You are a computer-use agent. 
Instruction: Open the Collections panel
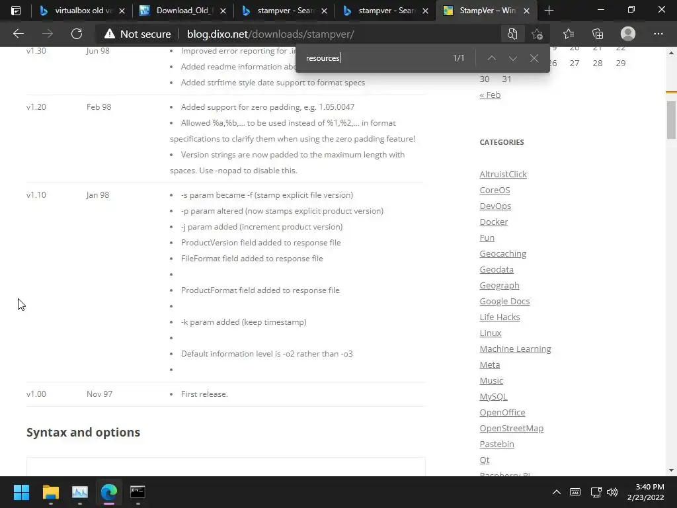point(598,34)
